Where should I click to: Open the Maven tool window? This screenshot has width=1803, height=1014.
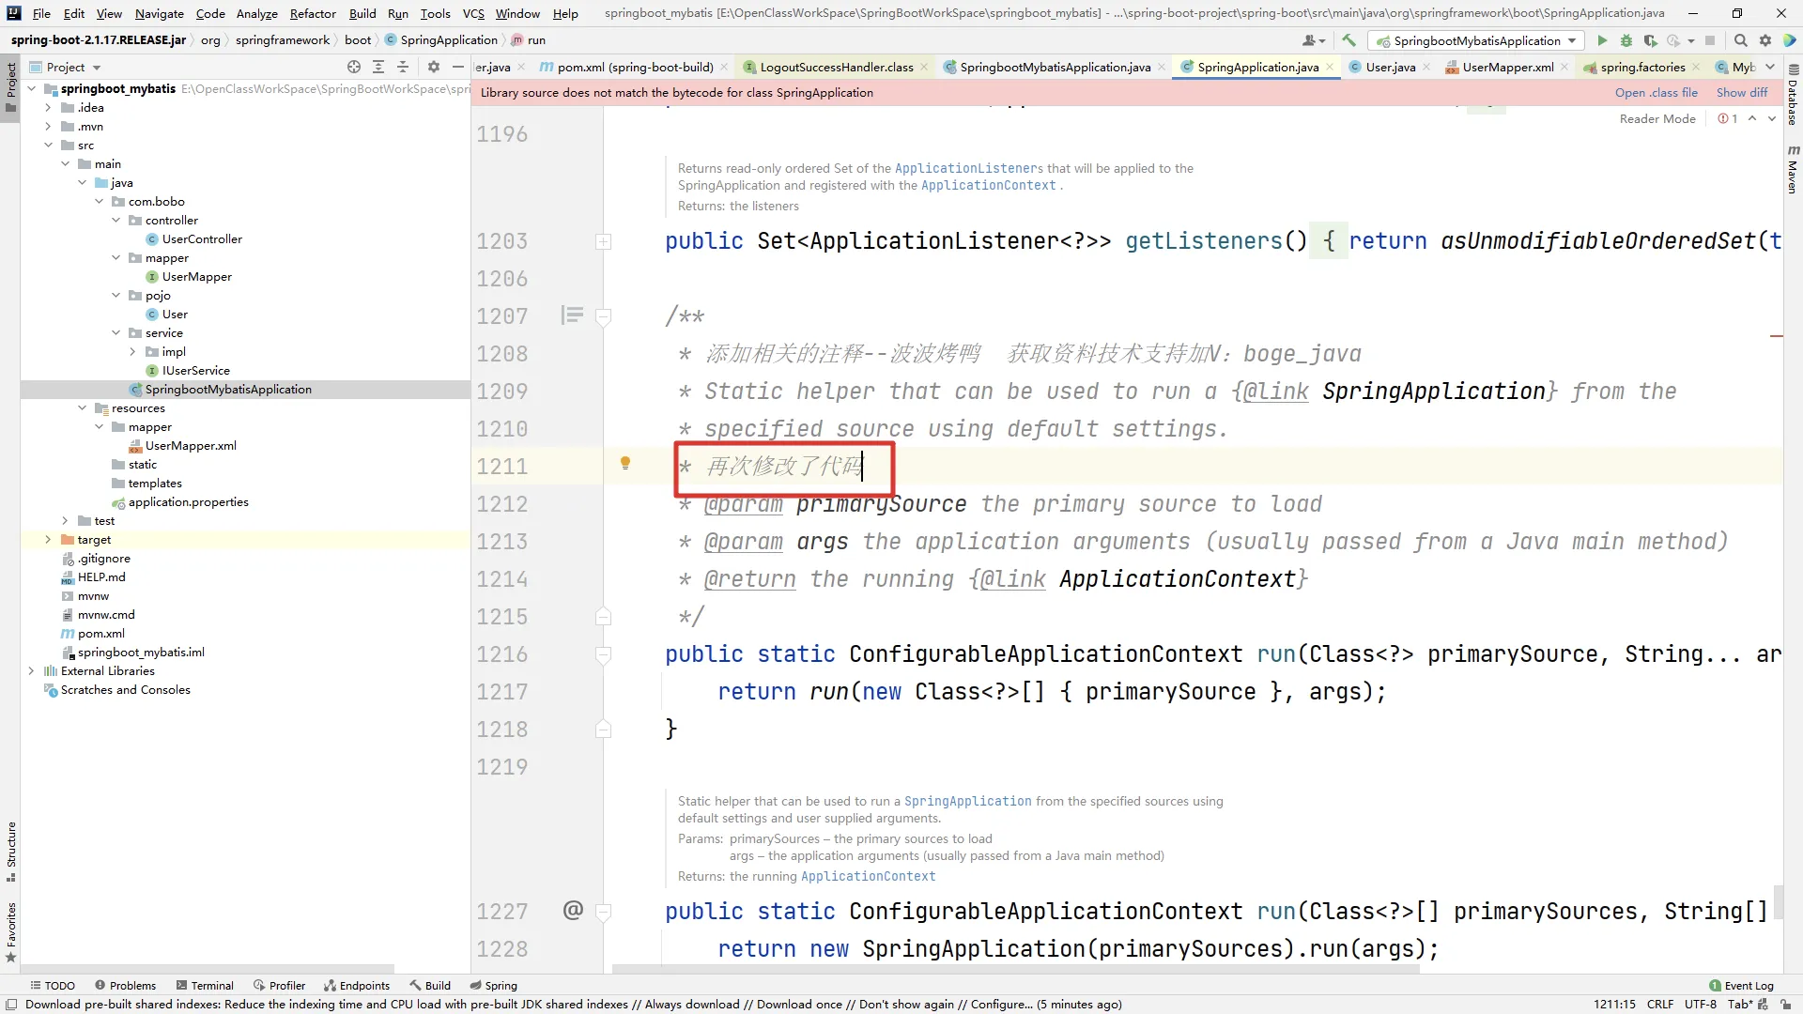1793,169
